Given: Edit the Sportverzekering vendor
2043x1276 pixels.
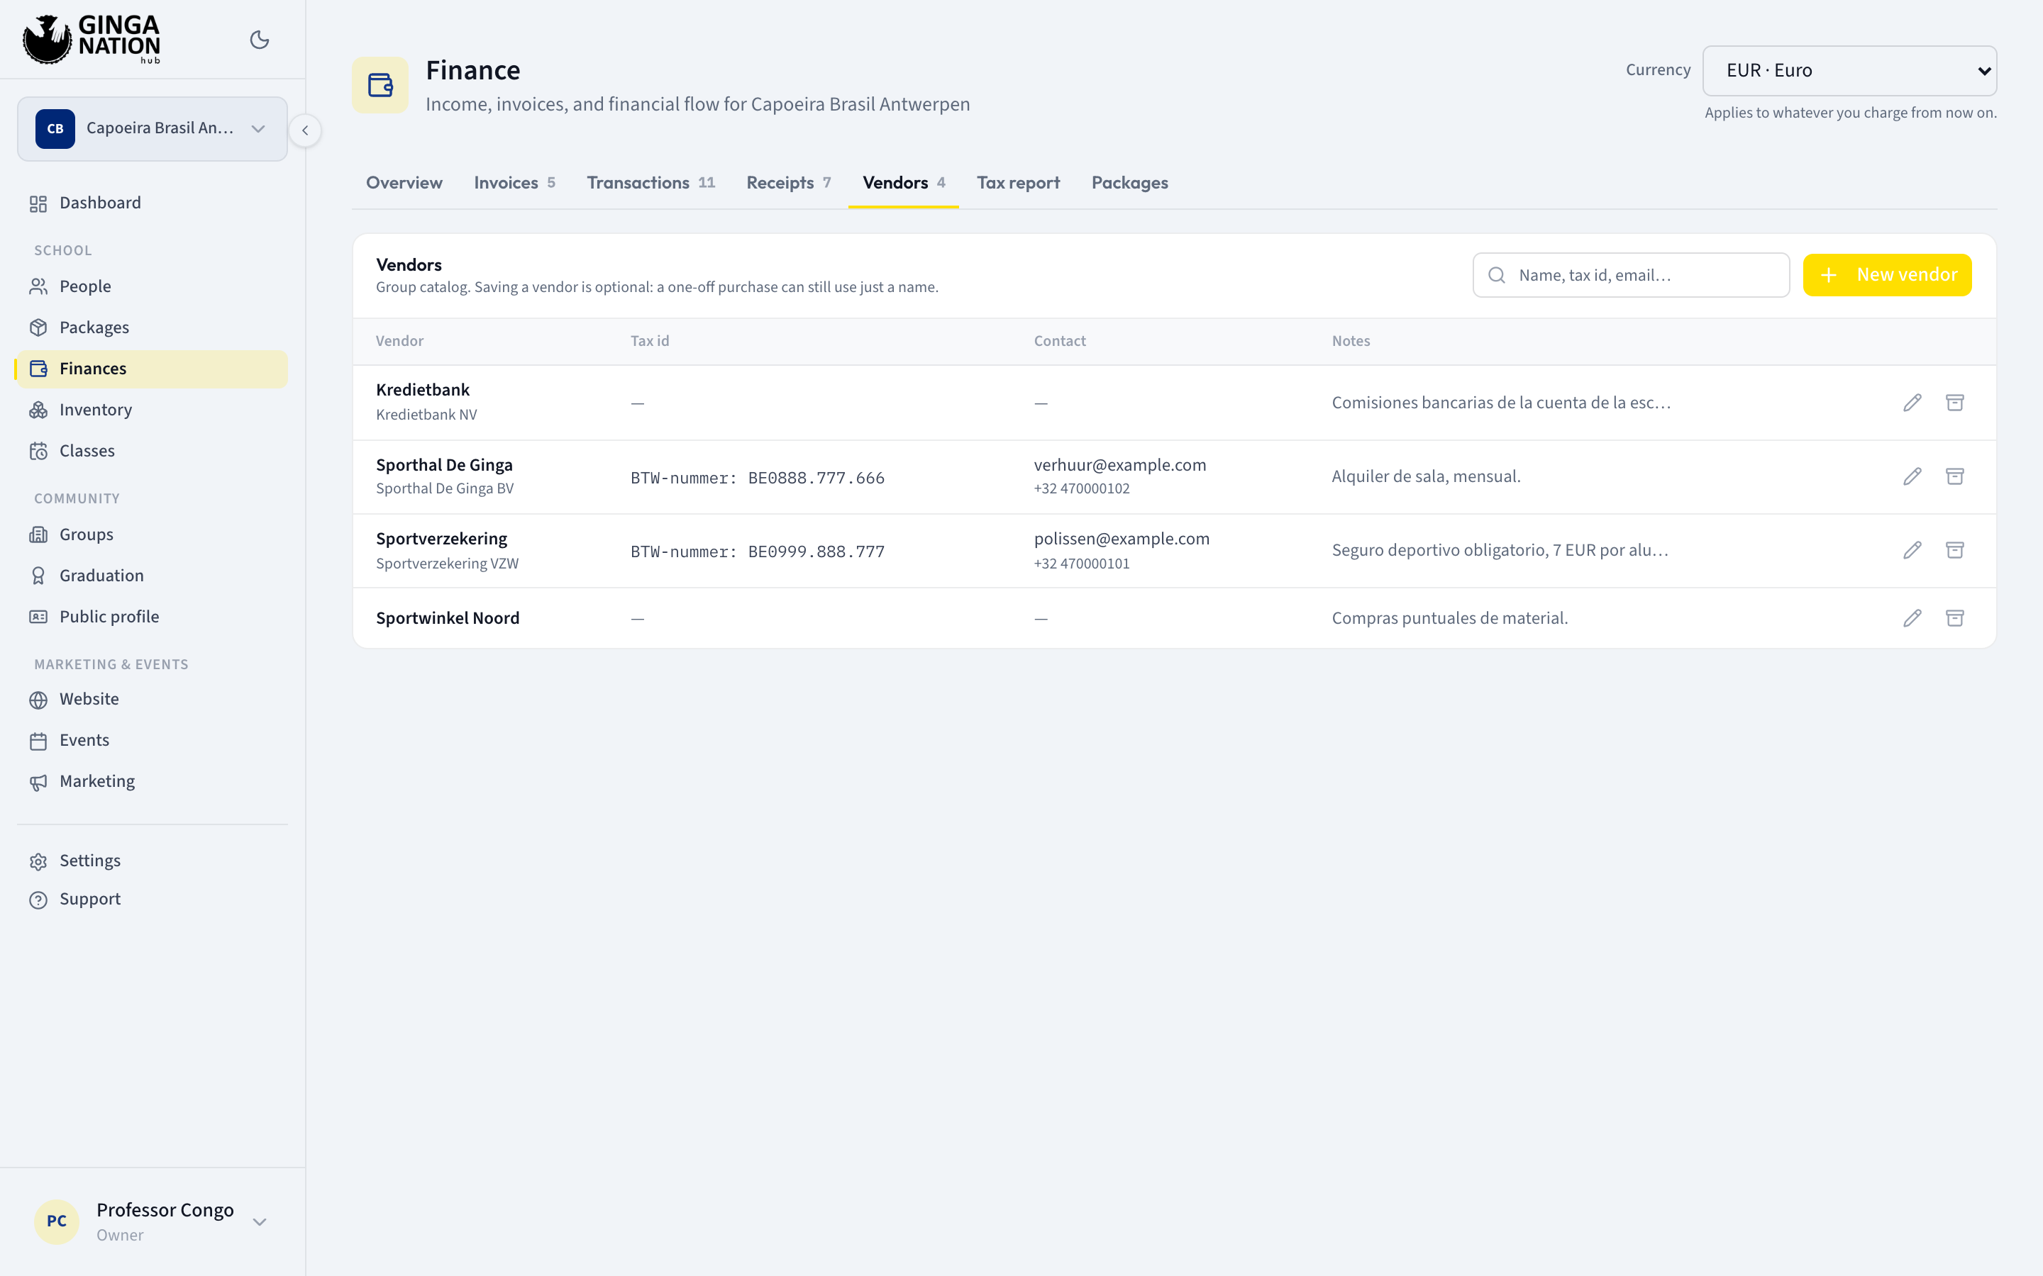Looking at the screenshot, I should tap(1912, 550).
